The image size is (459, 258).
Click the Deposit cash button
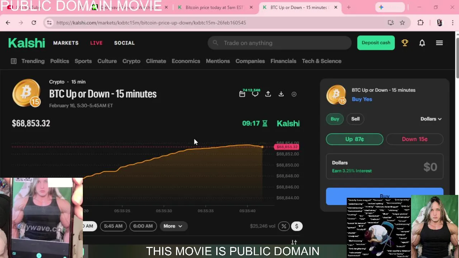pos(376,43)
